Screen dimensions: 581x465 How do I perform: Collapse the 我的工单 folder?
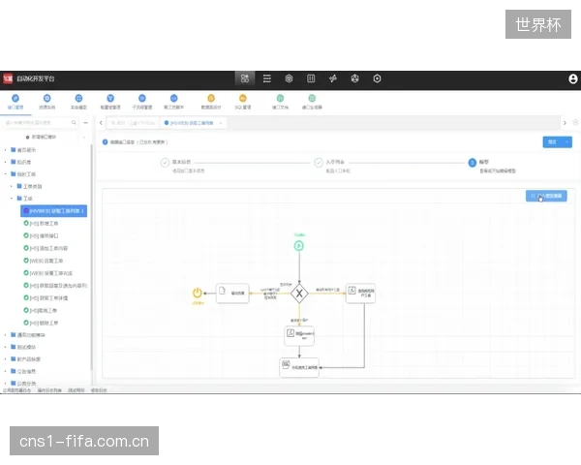click(5, 174)
